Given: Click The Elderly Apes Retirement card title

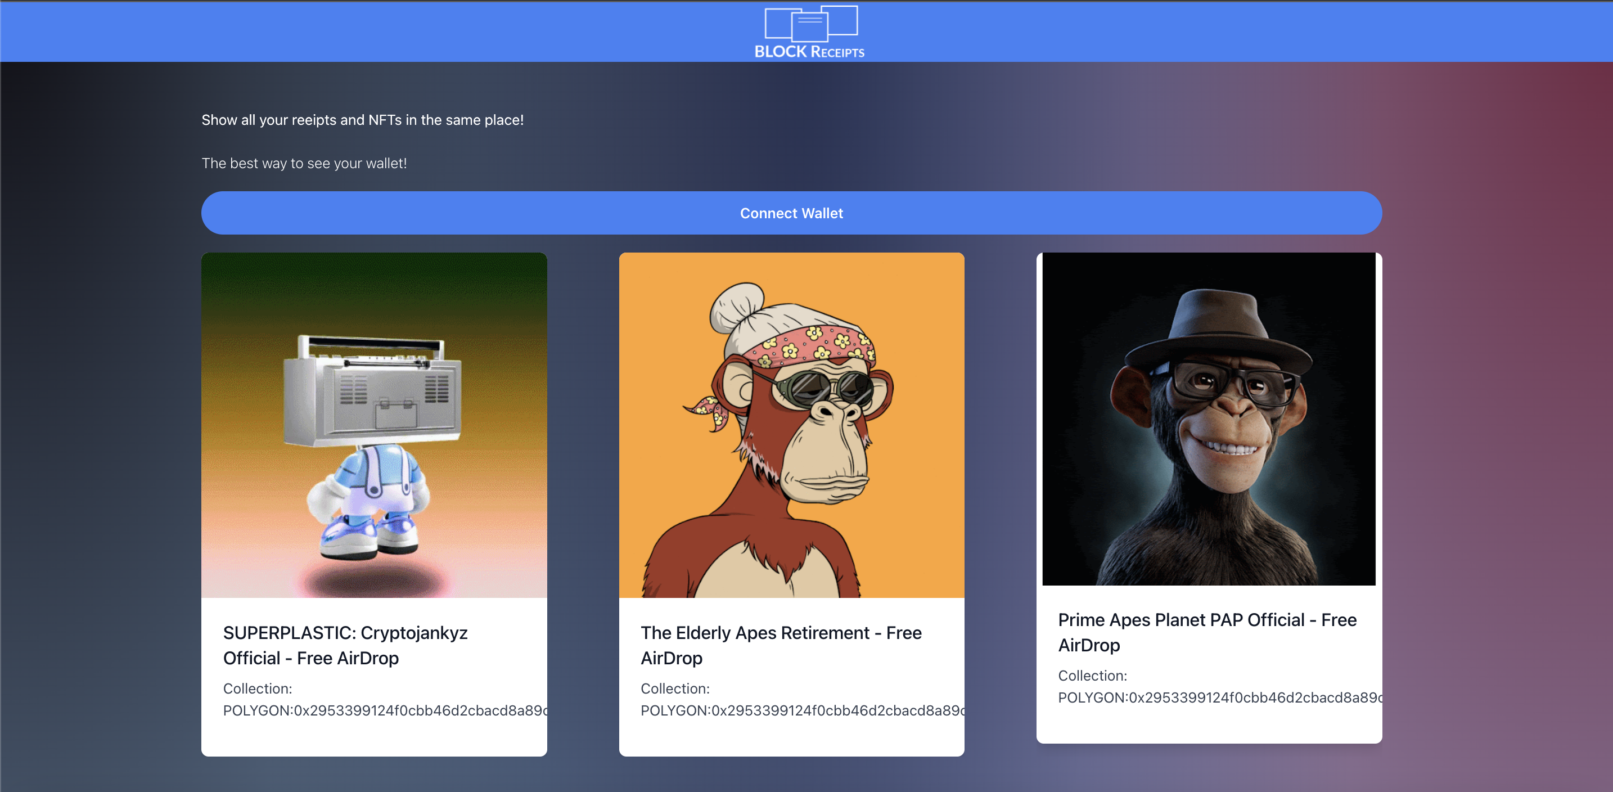Looking at the screenshot, I should 780,646.
